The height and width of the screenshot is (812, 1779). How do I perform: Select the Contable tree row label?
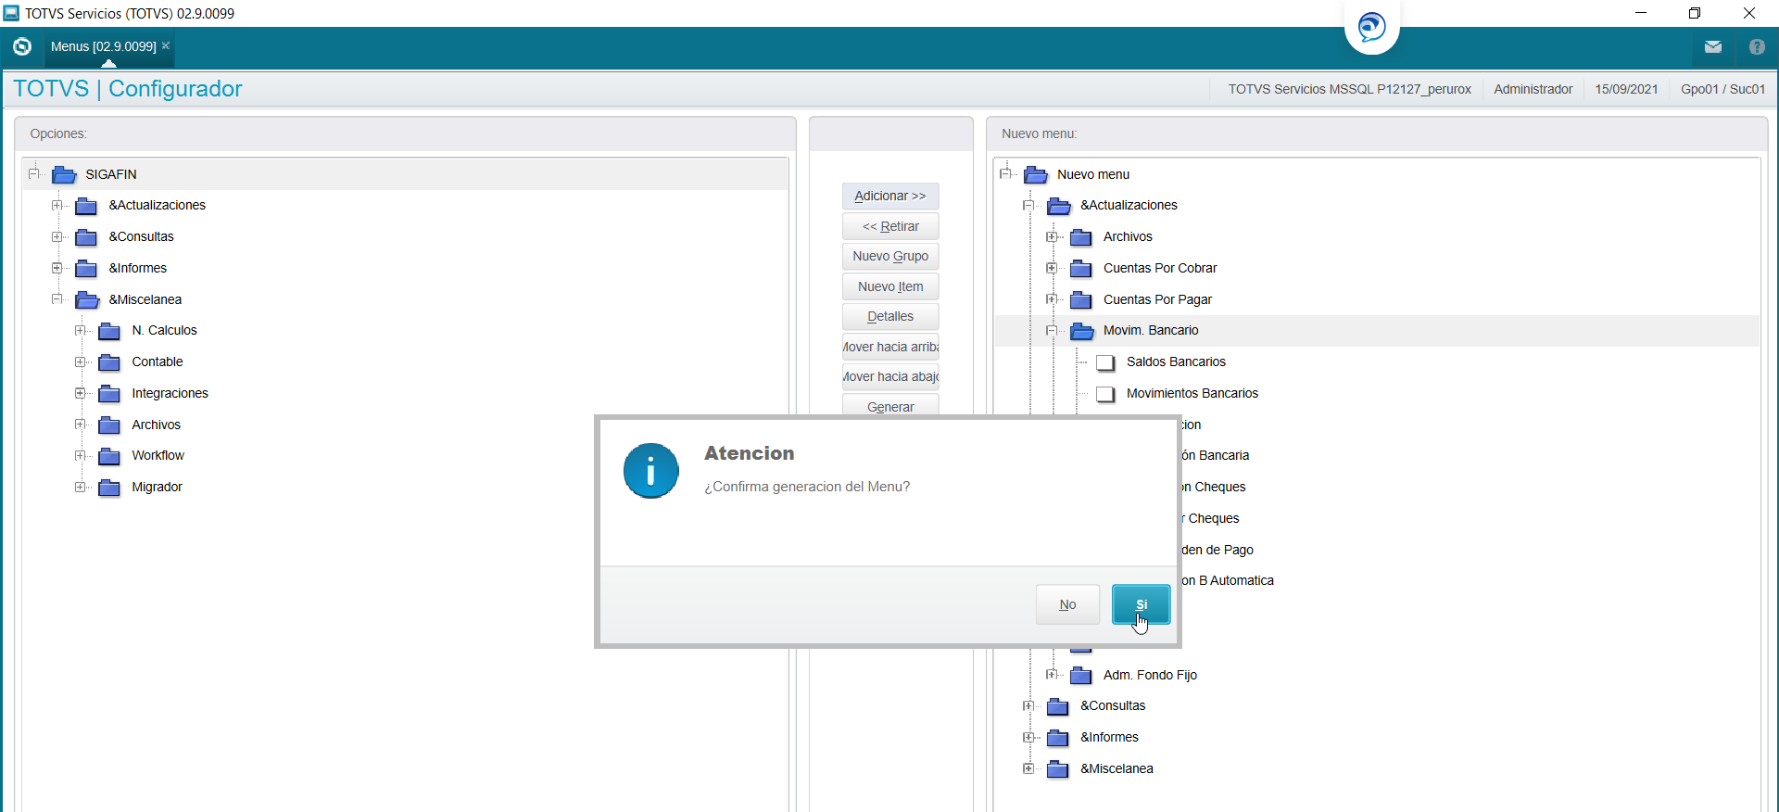[158, 362]
